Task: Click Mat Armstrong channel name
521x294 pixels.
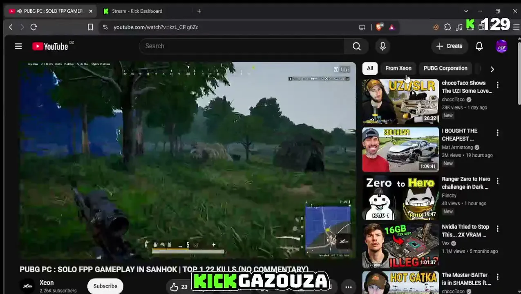Action: [457, 147]
